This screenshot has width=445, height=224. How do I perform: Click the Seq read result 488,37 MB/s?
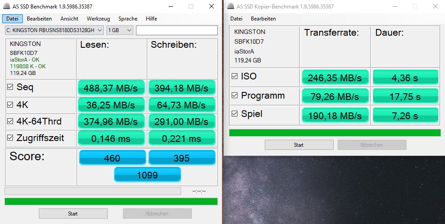111,88
